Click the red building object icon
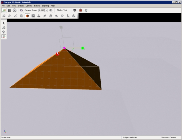Viewport: 182px width, 140px height. (80, 10)
